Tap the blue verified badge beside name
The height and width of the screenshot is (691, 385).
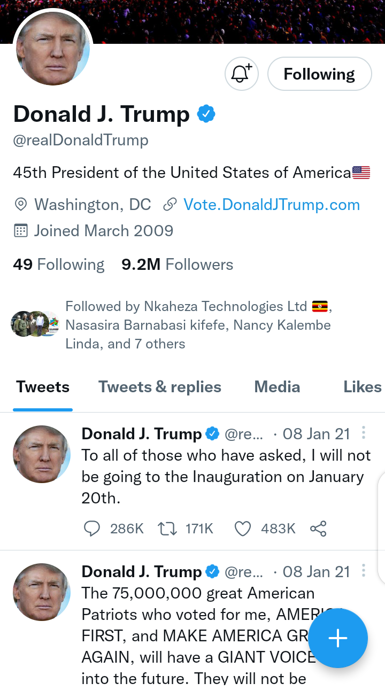coord(206,114)
